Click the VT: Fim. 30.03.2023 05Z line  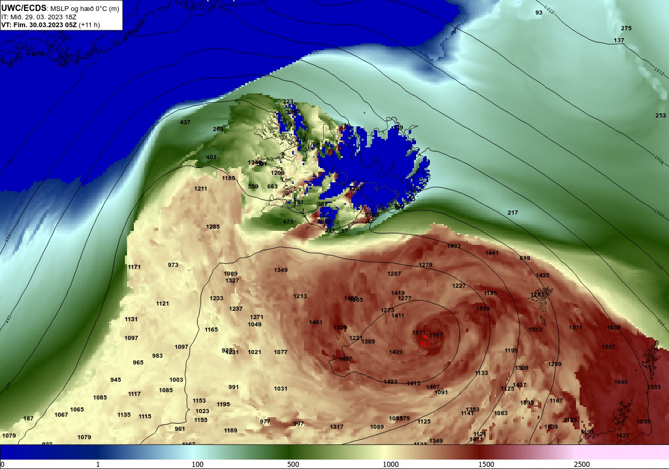[x=51, y=25]
